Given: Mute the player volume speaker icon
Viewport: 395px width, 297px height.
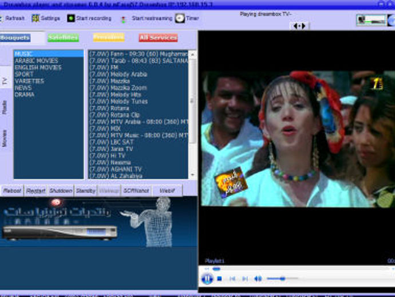Looking at the screenshot, I should coord(258,279).
